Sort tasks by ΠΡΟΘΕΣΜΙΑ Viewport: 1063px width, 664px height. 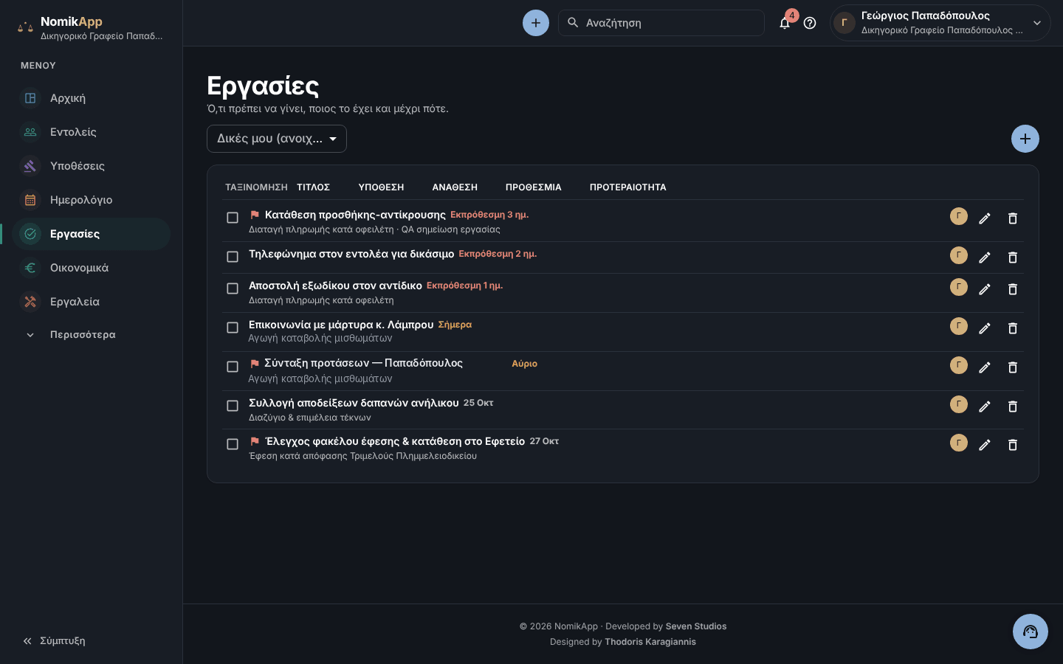[534, 187]
